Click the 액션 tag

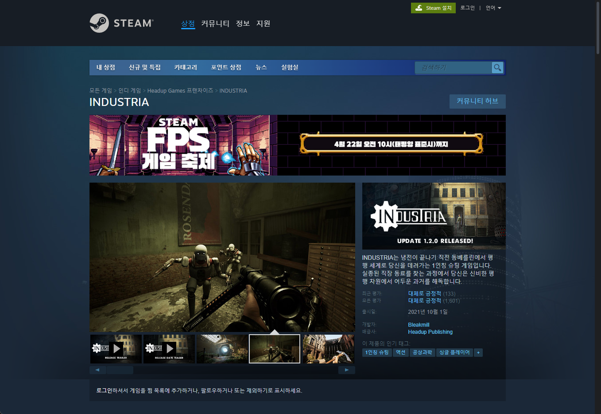tap(401, 352)
